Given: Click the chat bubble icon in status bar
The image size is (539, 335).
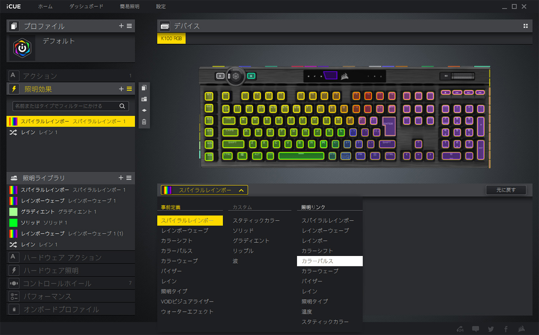Looking at the screenshot, I should (476, 329).
